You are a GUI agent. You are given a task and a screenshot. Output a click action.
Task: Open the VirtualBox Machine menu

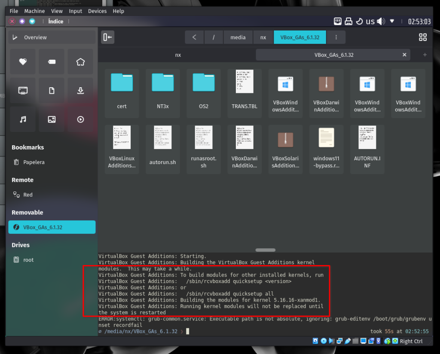pos(34,11)
